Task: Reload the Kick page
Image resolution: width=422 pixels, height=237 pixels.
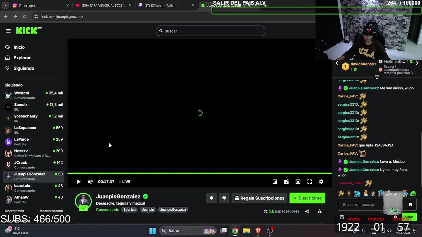Action: [25, 16]
